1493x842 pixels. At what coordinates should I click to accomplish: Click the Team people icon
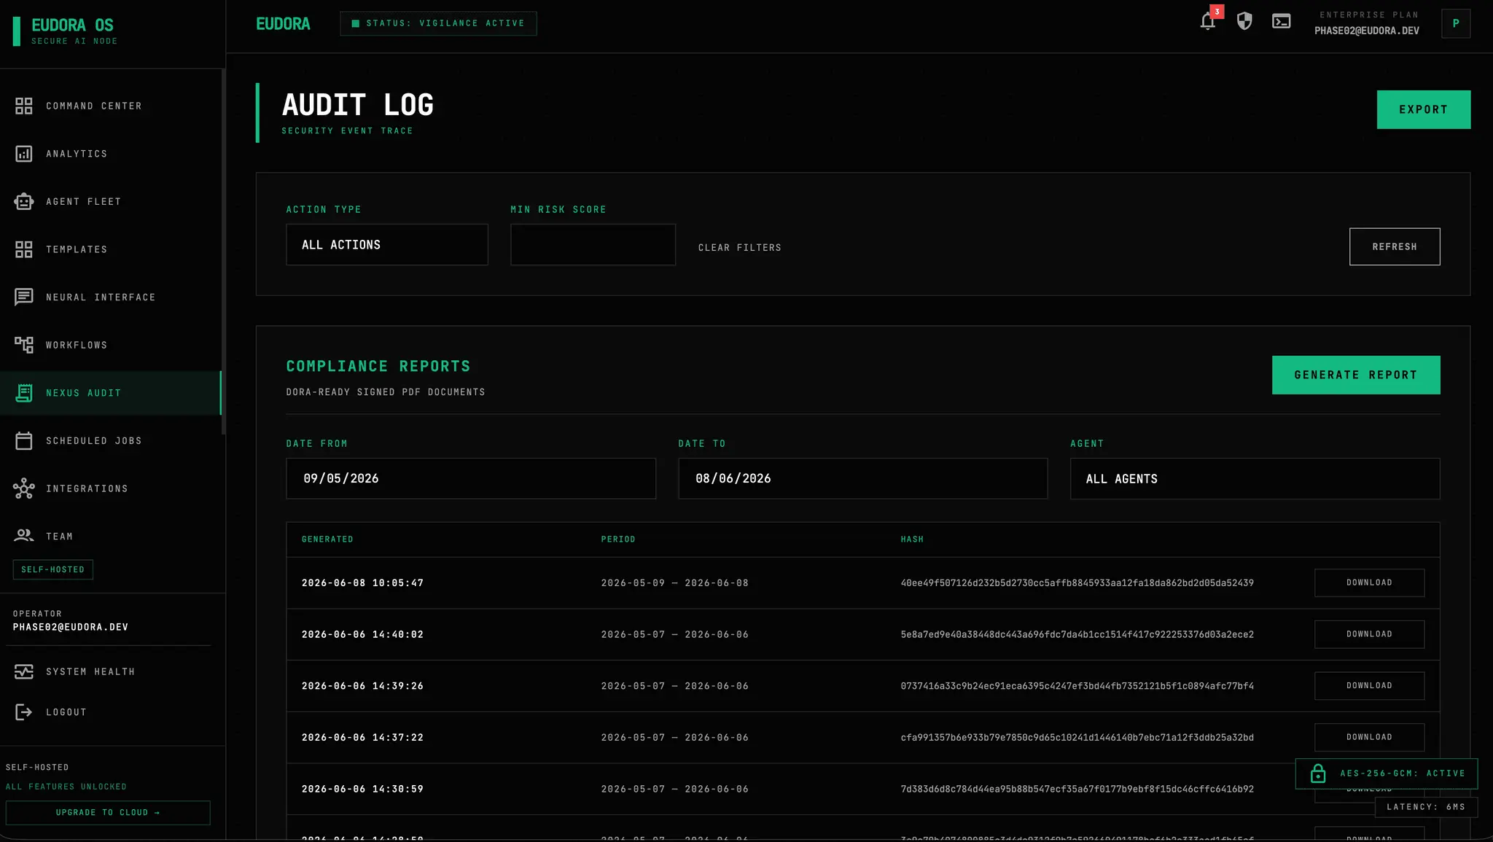(x=24, y=536)
